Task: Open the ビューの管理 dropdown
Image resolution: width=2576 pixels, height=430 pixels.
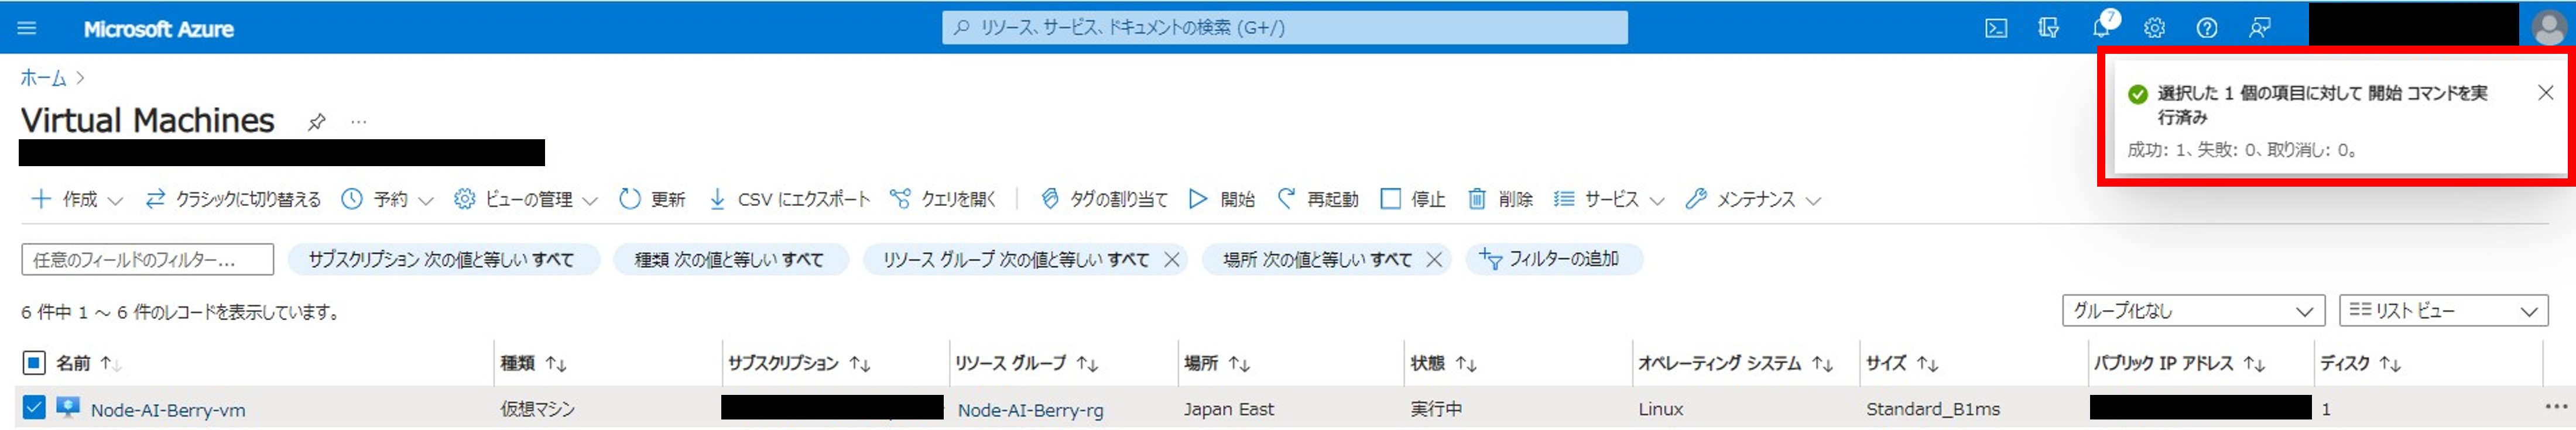Action: [525, 199]
